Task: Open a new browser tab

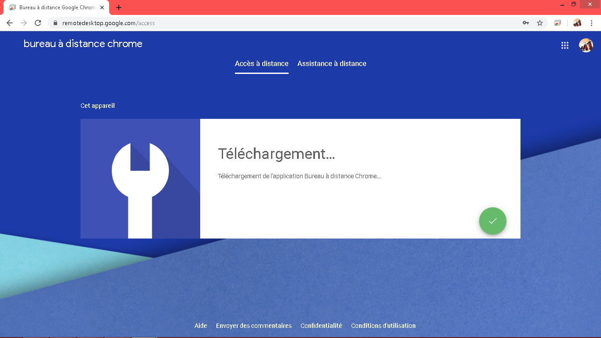Action: pos(119,7)
